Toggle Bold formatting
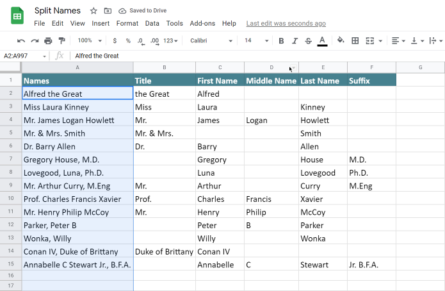This screenshot has height=291, width=445. (281, 41)
